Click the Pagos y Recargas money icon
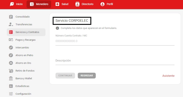 (11, 40)
